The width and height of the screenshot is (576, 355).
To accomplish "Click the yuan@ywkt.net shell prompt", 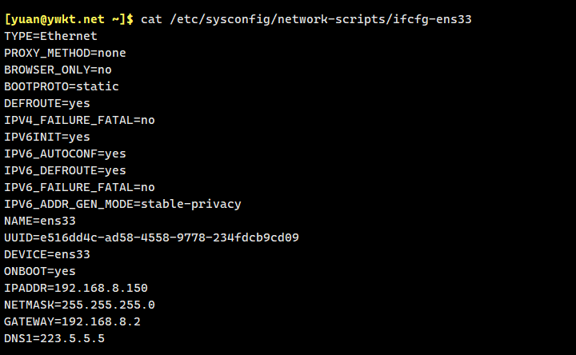I will coord(69,19).
